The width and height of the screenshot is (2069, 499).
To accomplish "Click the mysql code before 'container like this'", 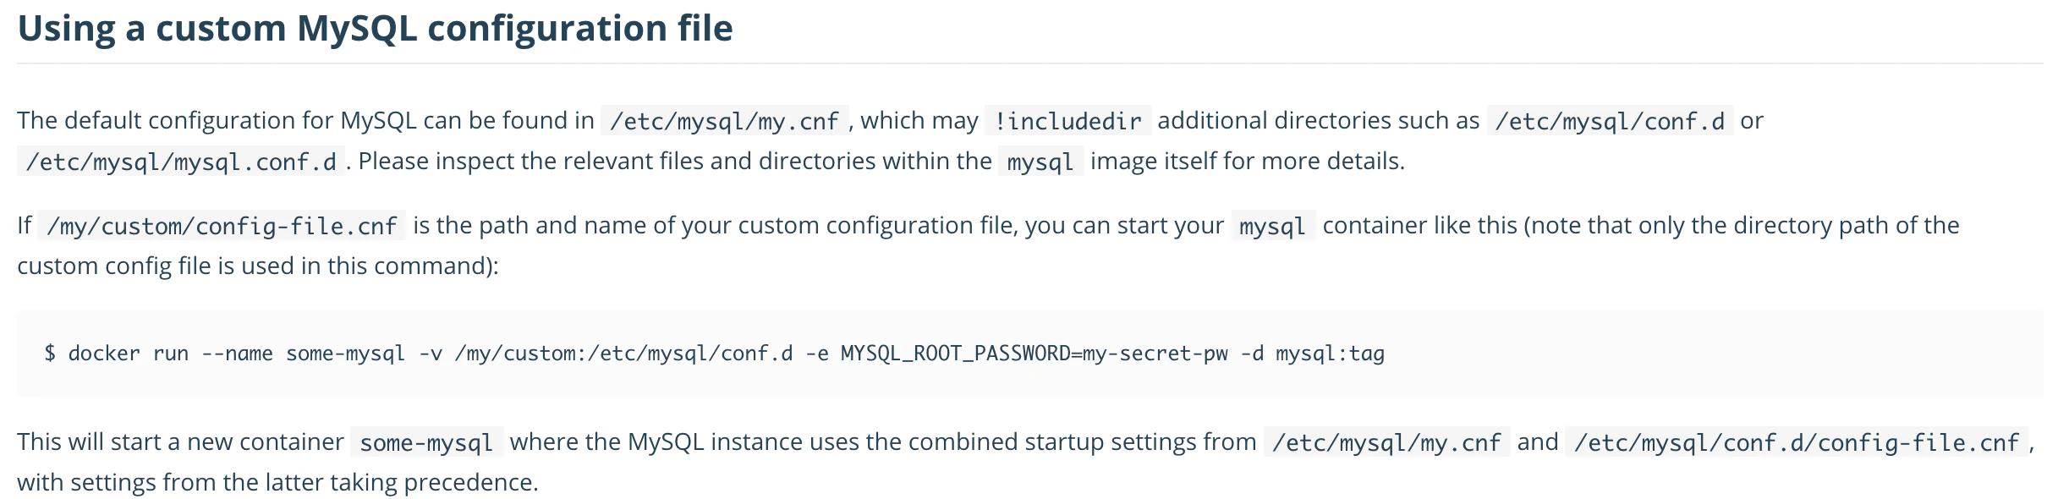I will 1273,226.
